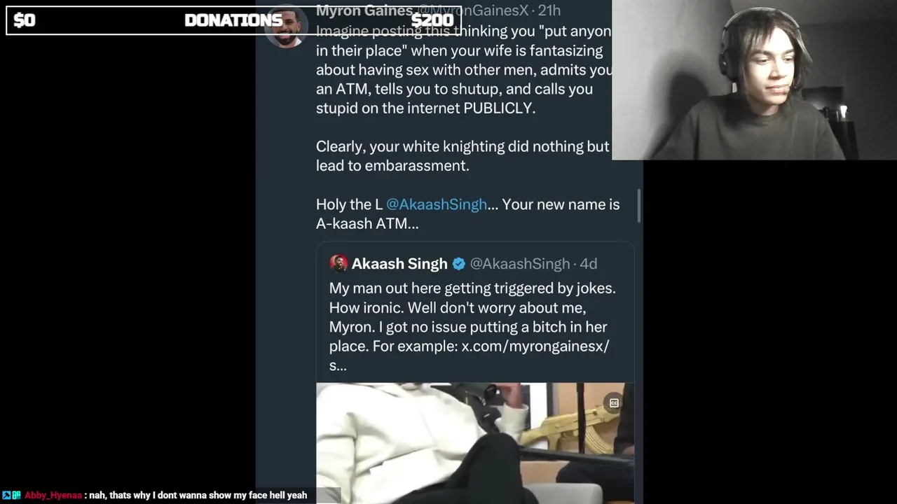Click the 21h timestamp
This screenshot has width=897, height=504.
click(549, 10)
